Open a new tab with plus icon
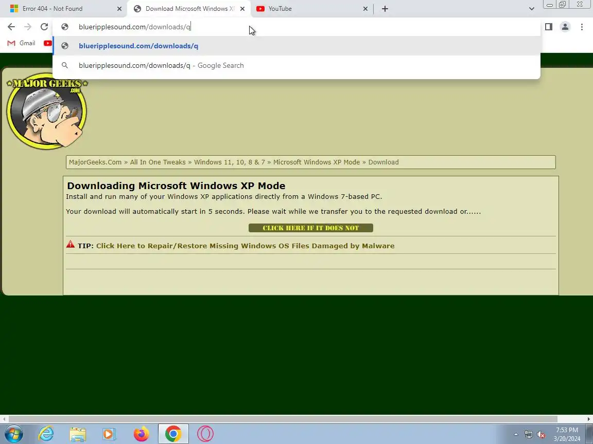593x444 pixels. pyautogui.click(x=385, y=9)
